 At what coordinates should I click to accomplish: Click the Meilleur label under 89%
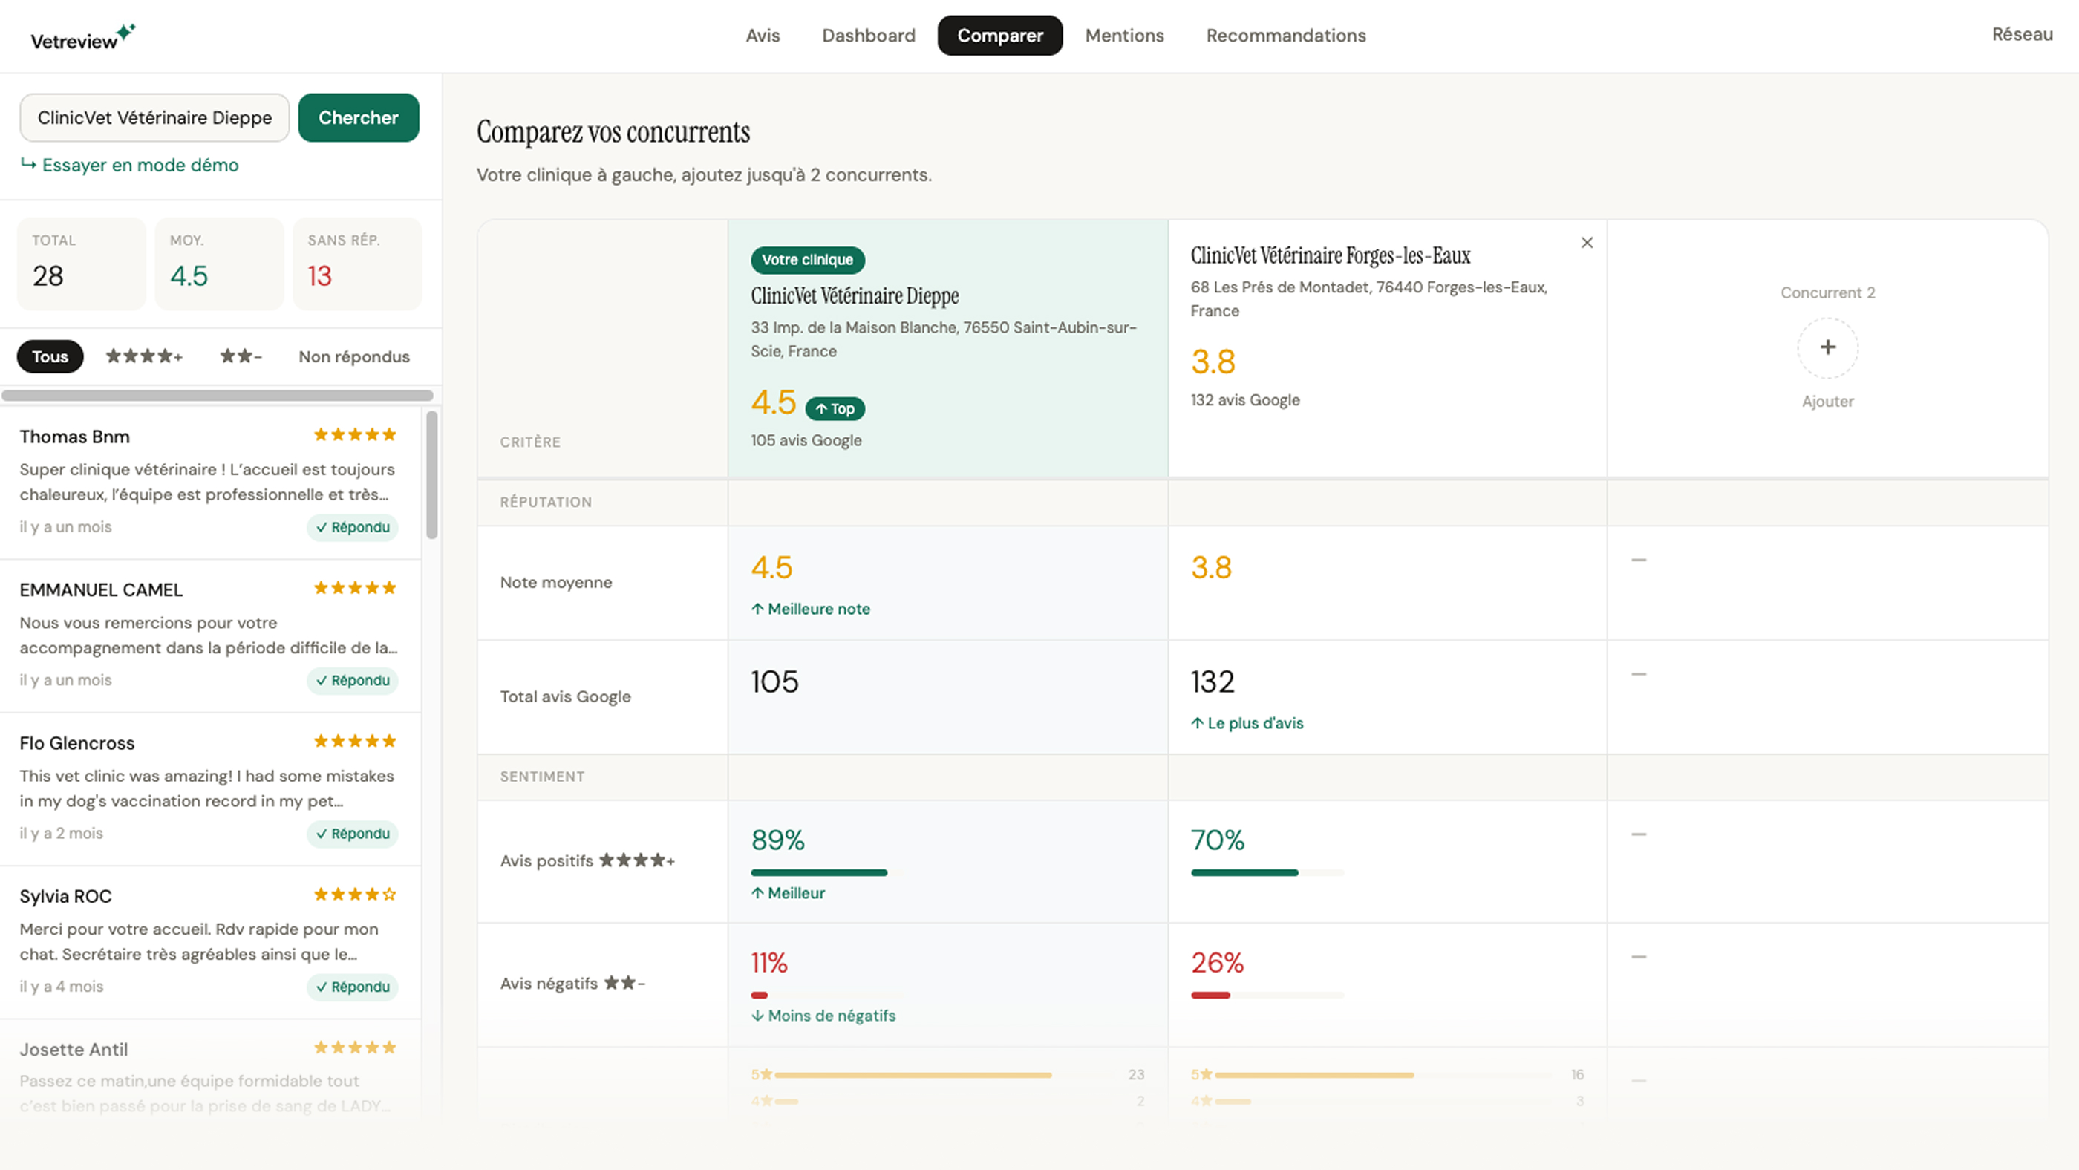click(x=789, y=893)
